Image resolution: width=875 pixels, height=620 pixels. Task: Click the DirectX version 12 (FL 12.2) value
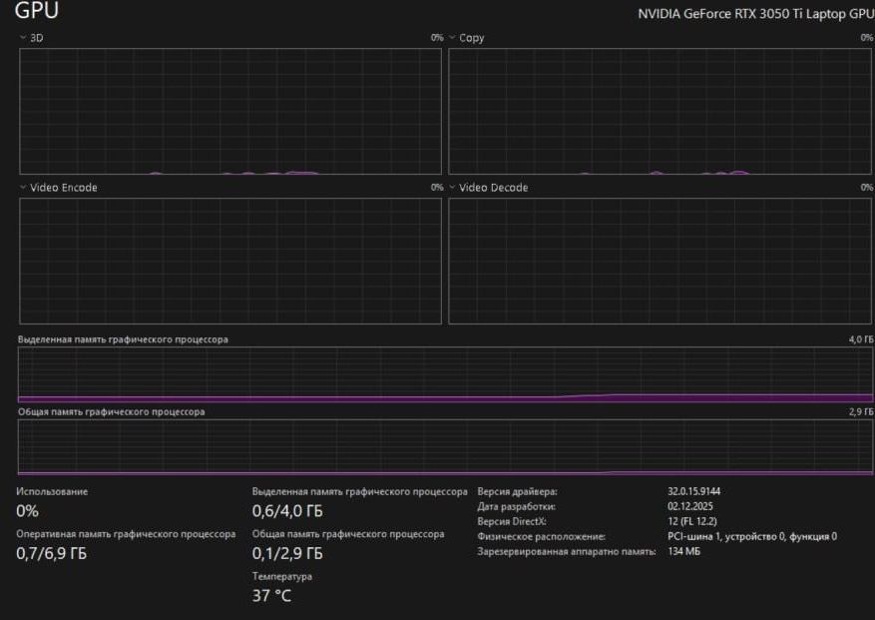tap(692, 521)
